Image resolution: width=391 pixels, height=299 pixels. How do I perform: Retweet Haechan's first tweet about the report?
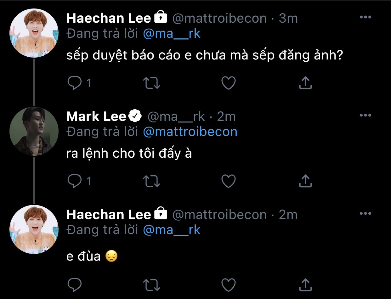tap(152, 83)
